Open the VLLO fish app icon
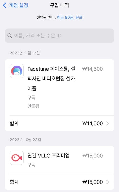The width and height of the screenshot is (119, 192). [17, 158]
